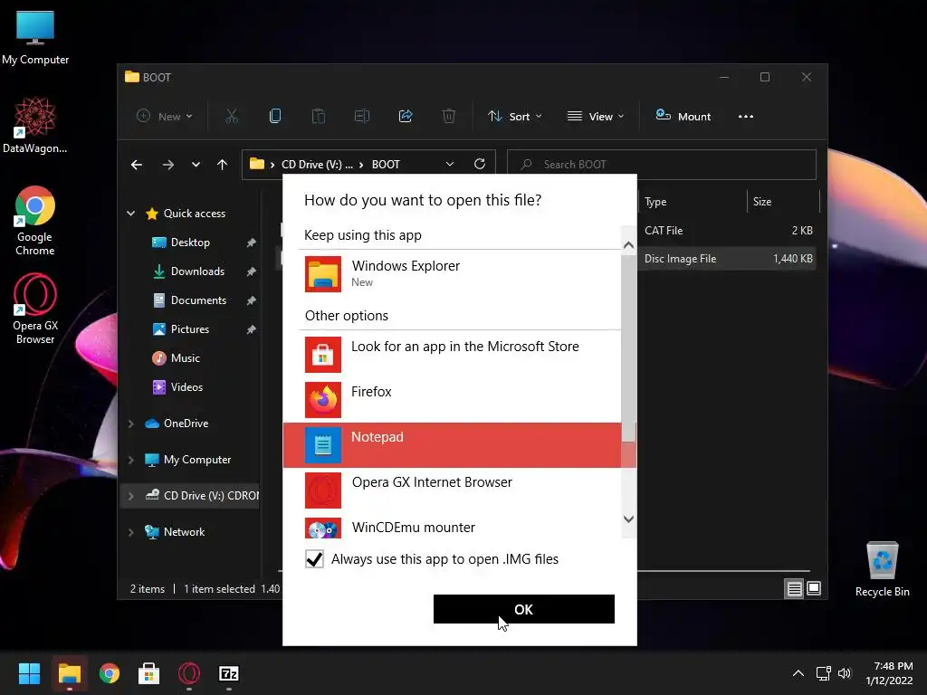Choose Look for an app in Microsoft Store
Screen dimensions: 927x695
452,355
